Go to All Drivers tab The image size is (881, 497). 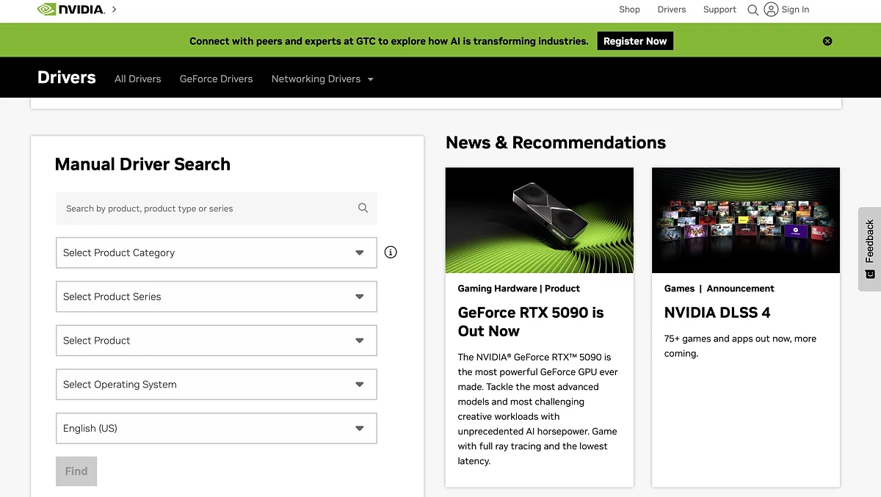coord(137,79)
